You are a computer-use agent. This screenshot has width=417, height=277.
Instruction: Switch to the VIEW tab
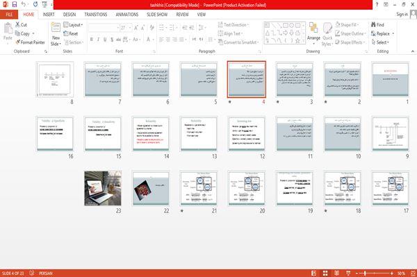[x=202, y=15]
